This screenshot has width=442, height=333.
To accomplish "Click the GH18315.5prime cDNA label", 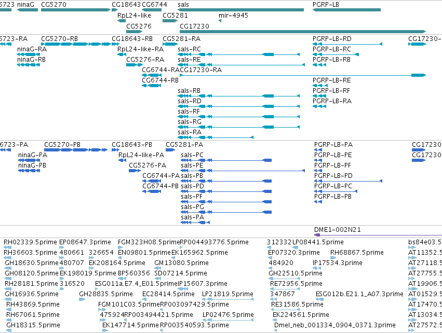I will point(33,325).
